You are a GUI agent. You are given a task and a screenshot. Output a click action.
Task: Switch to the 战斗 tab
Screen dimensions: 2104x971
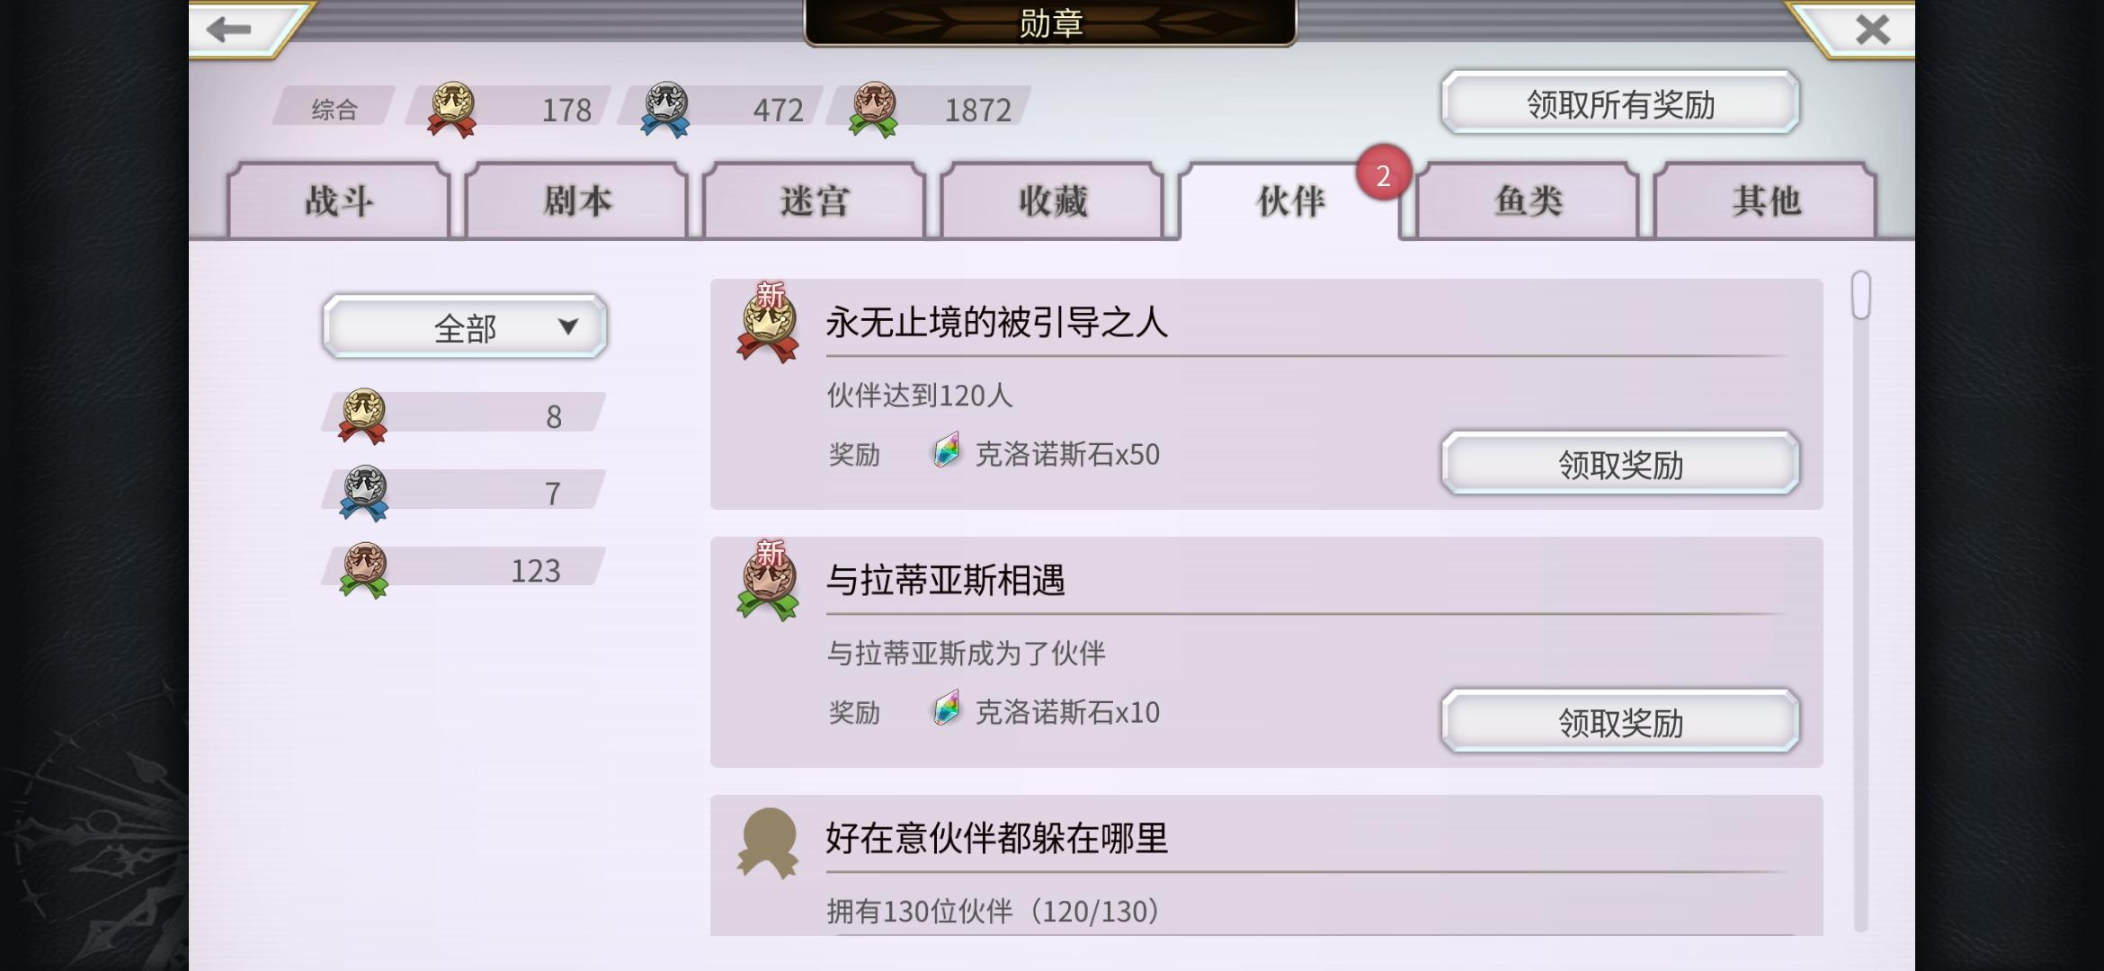[x=339, y=200]
